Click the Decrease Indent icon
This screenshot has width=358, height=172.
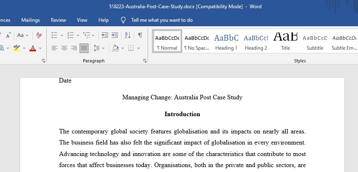(105, 35)
